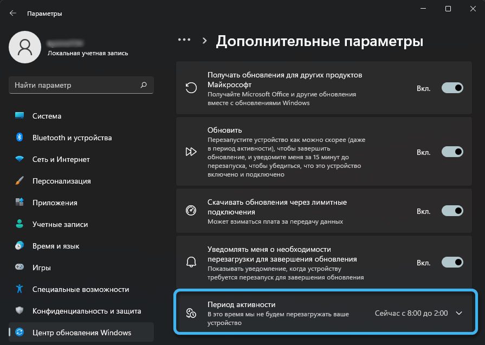485x345 pixels.
Task: Click the search magnifier icon
Action: click(144, 85)
